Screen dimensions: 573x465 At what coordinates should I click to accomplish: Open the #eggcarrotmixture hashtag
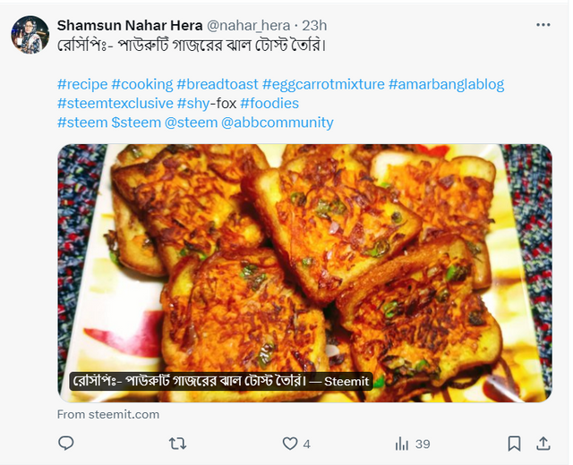click(323, 84)
